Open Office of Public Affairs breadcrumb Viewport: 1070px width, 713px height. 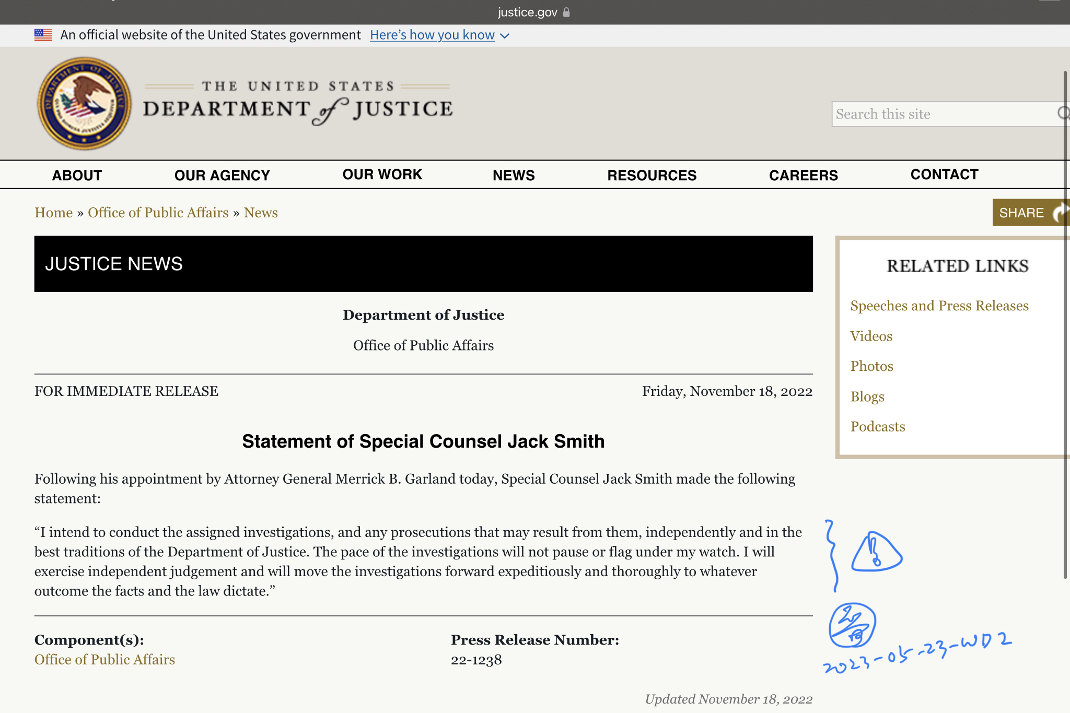tap(158, 213)
